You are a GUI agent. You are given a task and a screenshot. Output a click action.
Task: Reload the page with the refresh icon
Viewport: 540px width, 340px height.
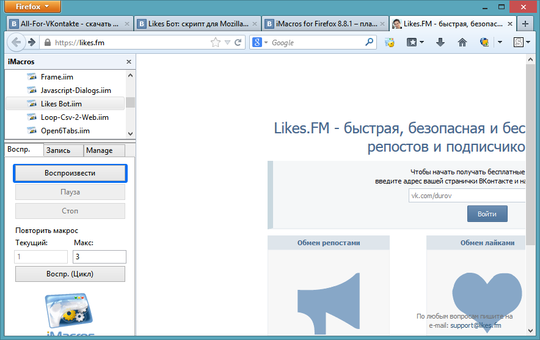(x=238, y=42)
